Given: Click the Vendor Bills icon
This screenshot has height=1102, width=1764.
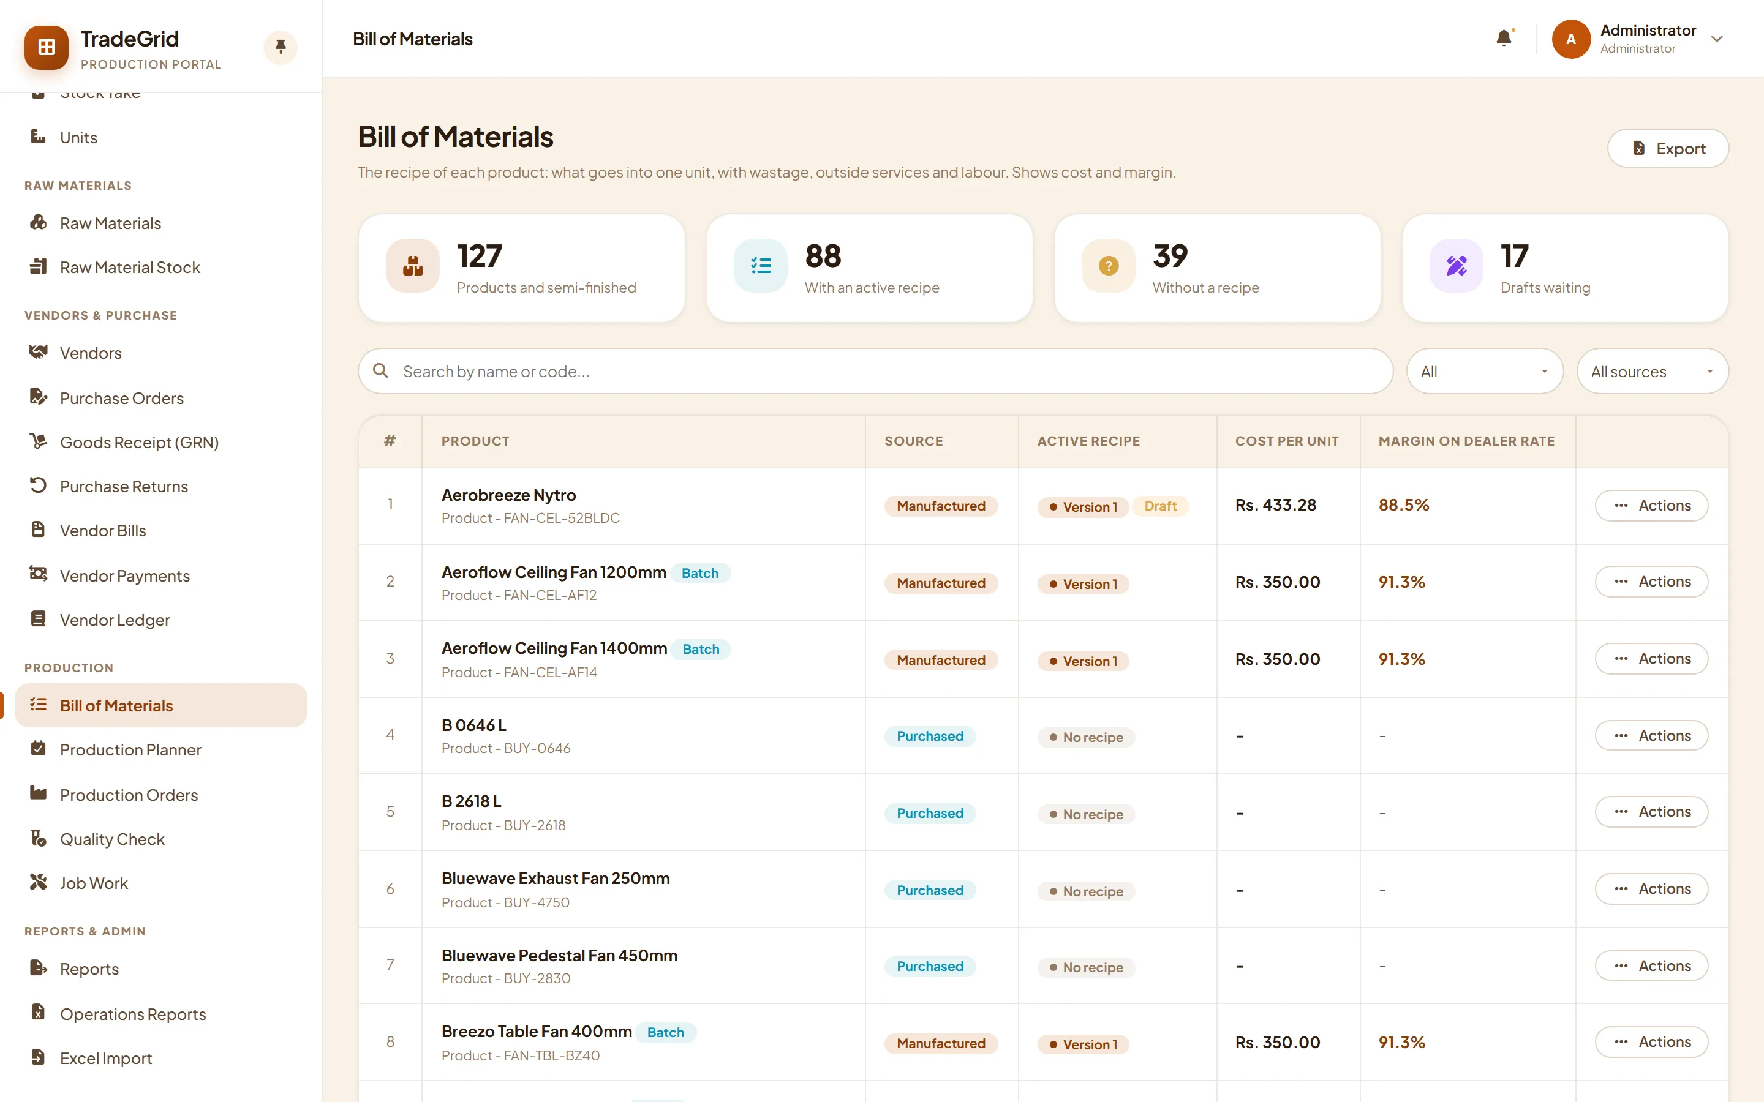Looking at the screenshot, I should [38, 530].
